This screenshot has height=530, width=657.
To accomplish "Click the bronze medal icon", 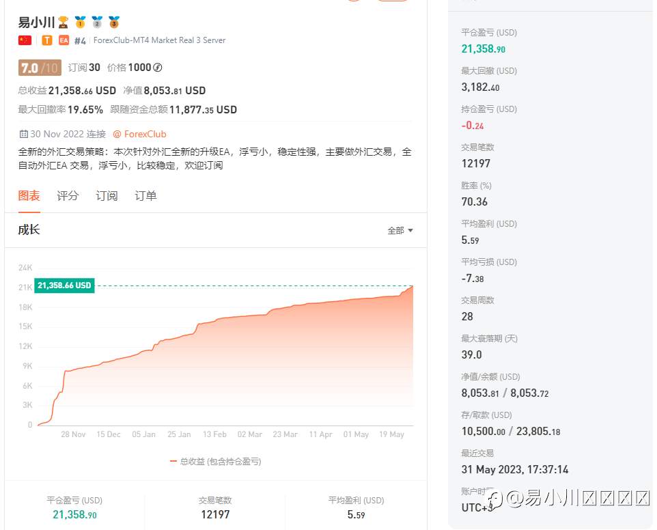I will pyautogui.click(x=114, y=23).
